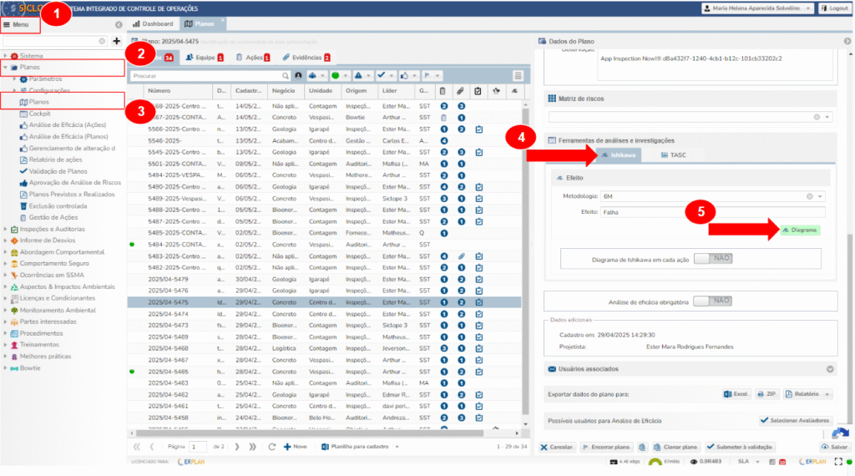Click the page number field

point(197,447)
